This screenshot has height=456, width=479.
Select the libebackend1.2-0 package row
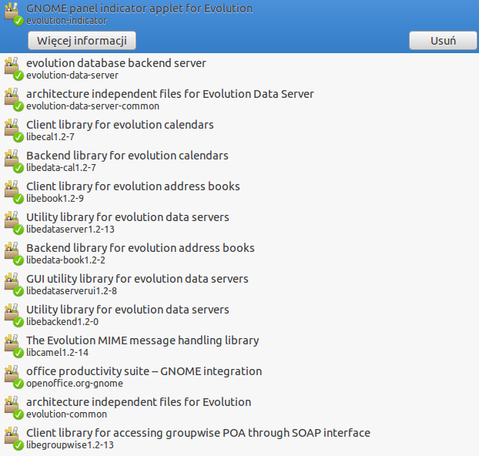239,315
